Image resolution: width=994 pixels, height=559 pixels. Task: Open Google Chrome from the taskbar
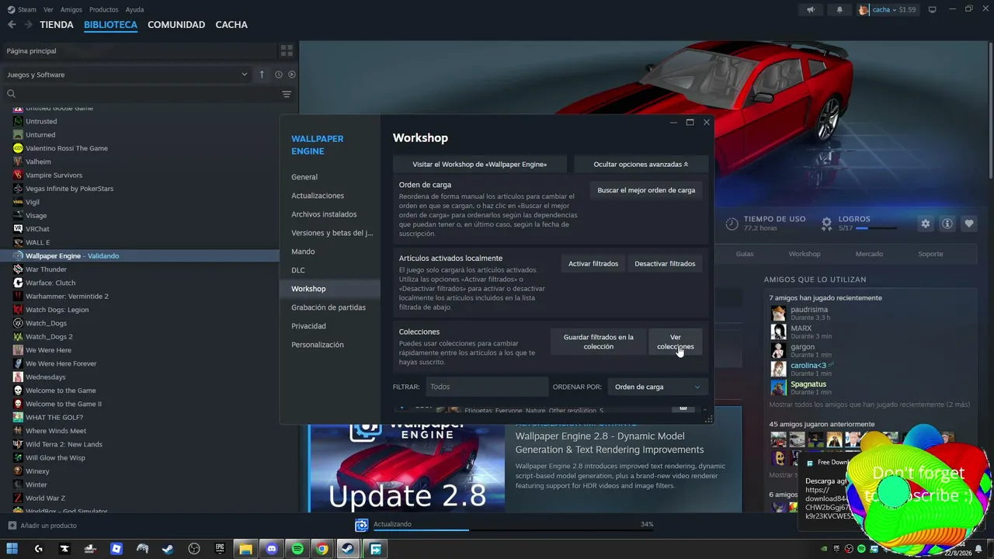pyautogui.click(x=322, y=549)
